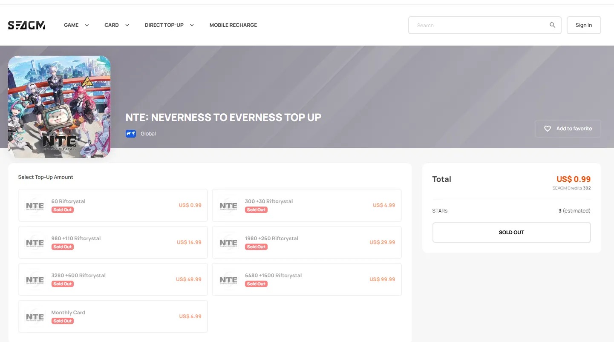
Task: Click the Sold Out badge on 6480 +1600 Riftcrystal
Action: click(x=256, y=284)
